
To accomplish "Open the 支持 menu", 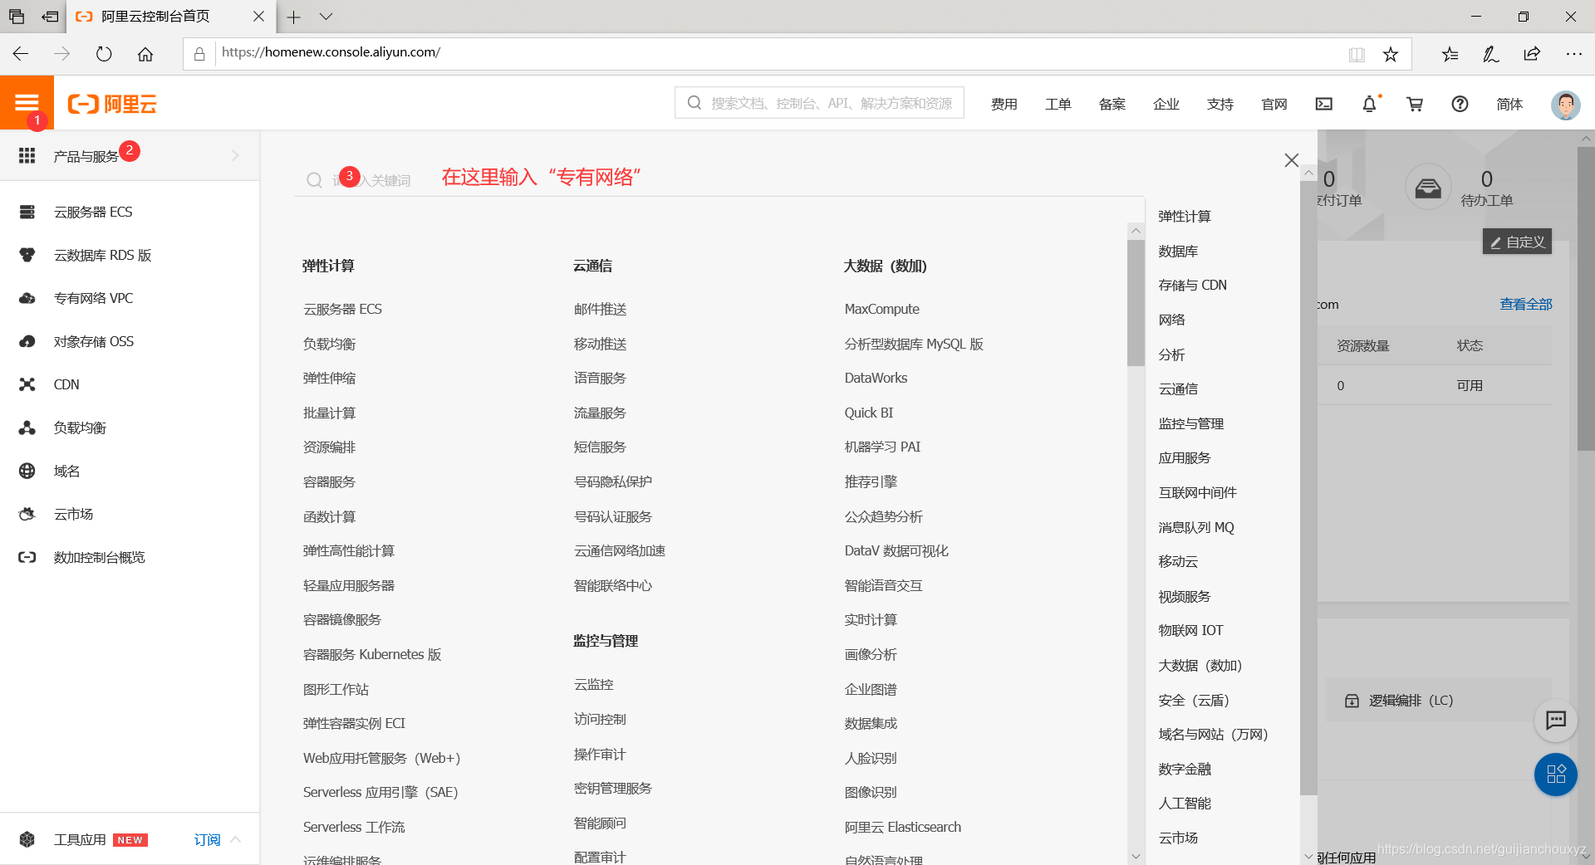I will click(x=1220, y=104).
